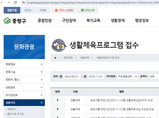The image size is (159, 118).
Task: Click the 번호 column header
Action: (x=57, y=92)
